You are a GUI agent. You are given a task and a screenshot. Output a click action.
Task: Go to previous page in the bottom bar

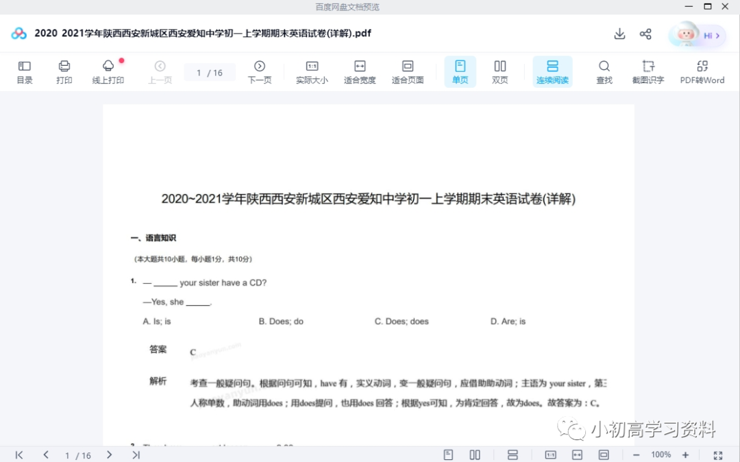tap(46, 455)
